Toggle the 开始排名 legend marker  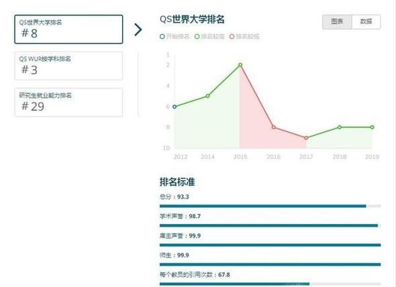[162, 37]
